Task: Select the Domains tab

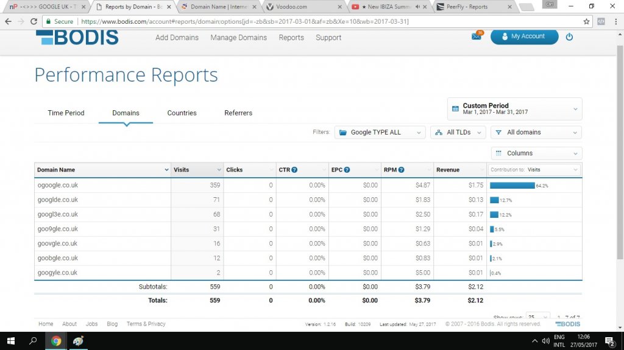Action: (x=126, y=113)
